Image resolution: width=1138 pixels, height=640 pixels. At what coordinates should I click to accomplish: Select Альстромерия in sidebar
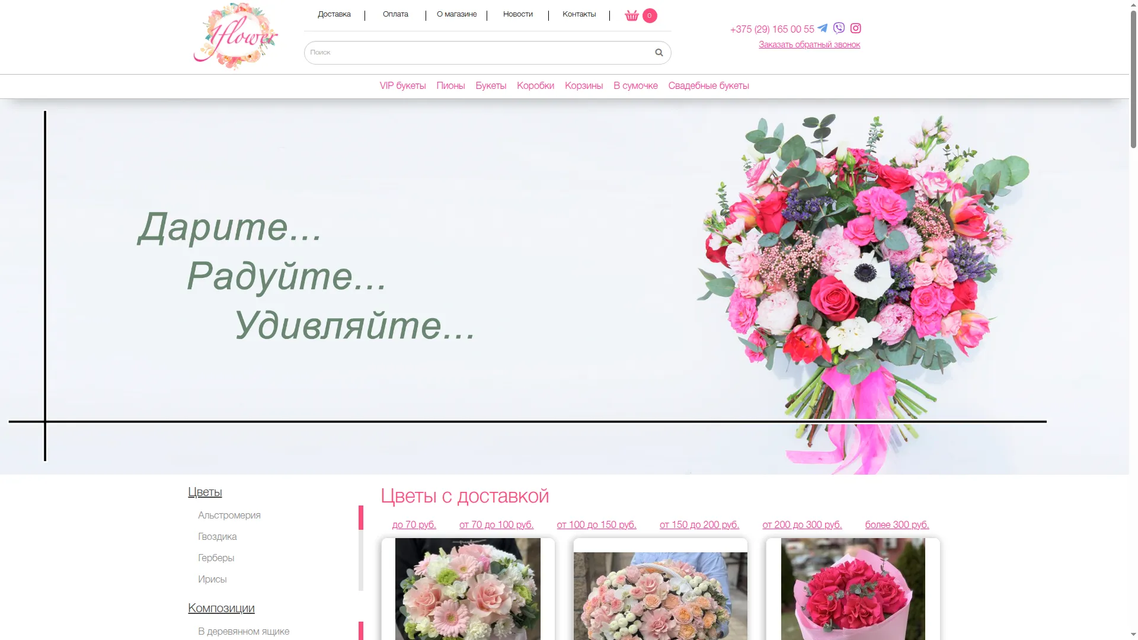coord(229,516)
